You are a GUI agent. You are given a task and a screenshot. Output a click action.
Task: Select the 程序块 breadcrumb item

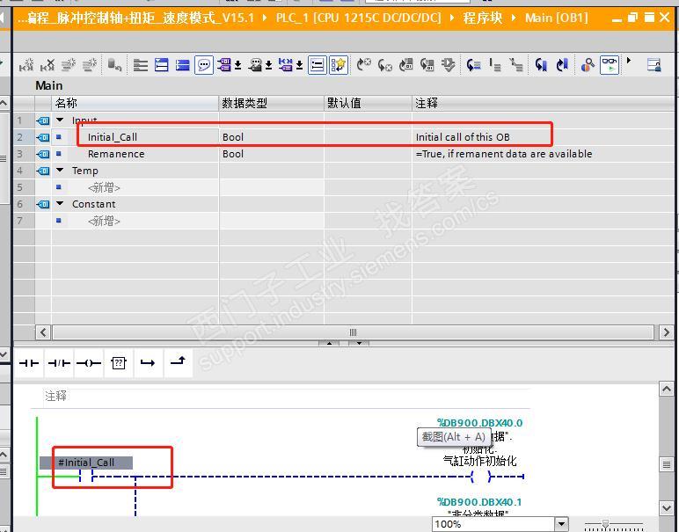(x=482, y=18)
